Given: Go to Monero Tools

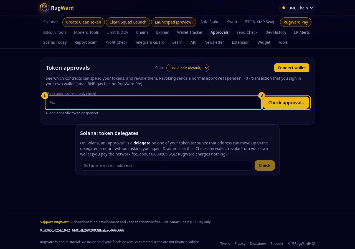Looking at the screenshot, I should (86, 32).
